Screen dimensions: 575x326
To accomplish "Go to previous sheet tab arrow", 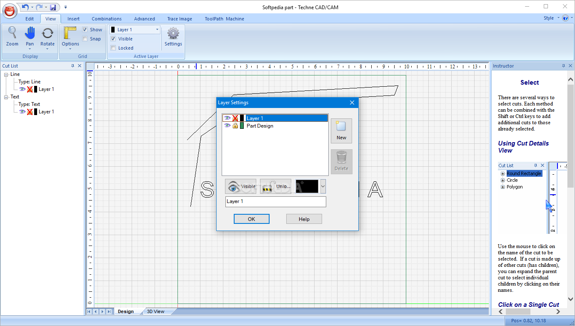I will 96,311.
